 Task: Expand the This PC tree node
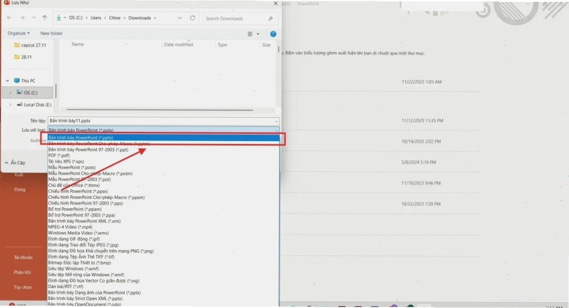8,81
